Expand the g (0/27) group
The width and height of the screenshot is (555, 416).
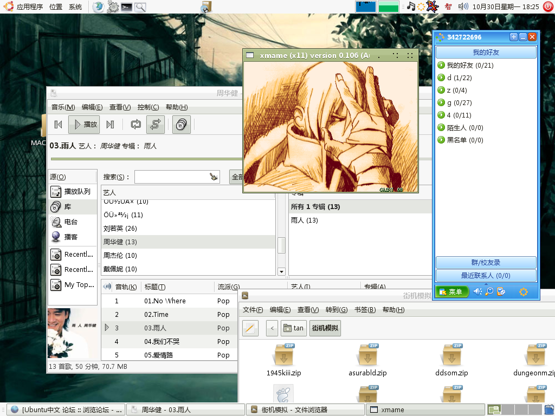441,102
